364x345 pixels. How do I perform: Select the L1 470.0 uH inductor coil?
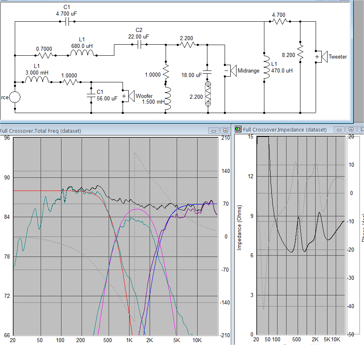(266, 67)
